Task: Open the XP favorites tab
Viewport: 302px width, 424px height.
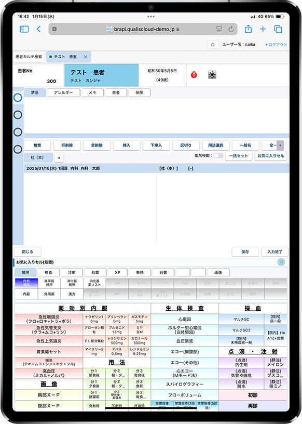Action: click(x=117, y=272)
